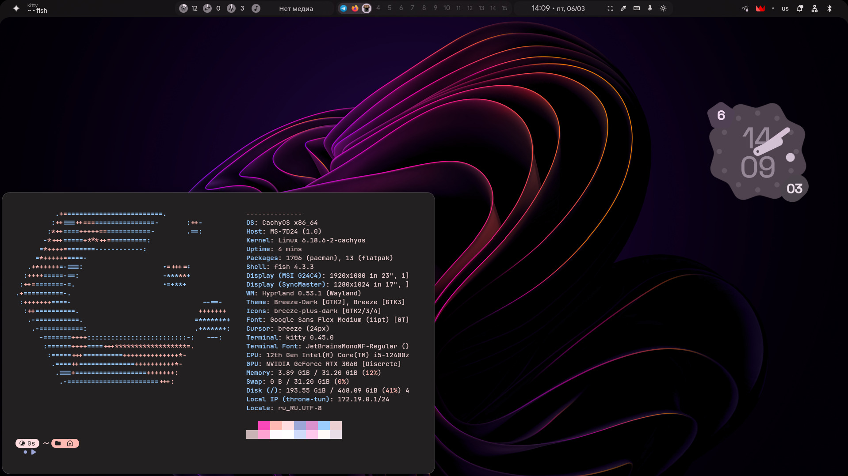
Task: Switch to the Telegram workspace icon
Action: click(x=344, y=8)
